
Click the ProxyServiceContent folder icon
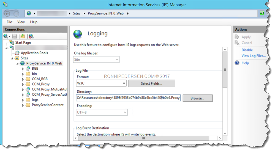click(28, 105)
